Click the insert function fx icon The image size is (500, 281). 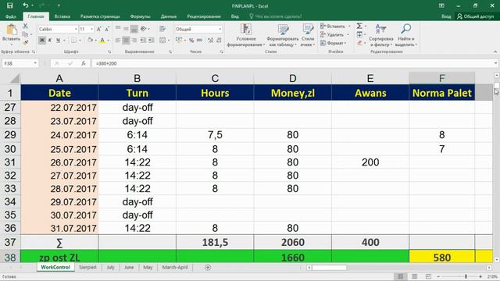coord(84,63)
